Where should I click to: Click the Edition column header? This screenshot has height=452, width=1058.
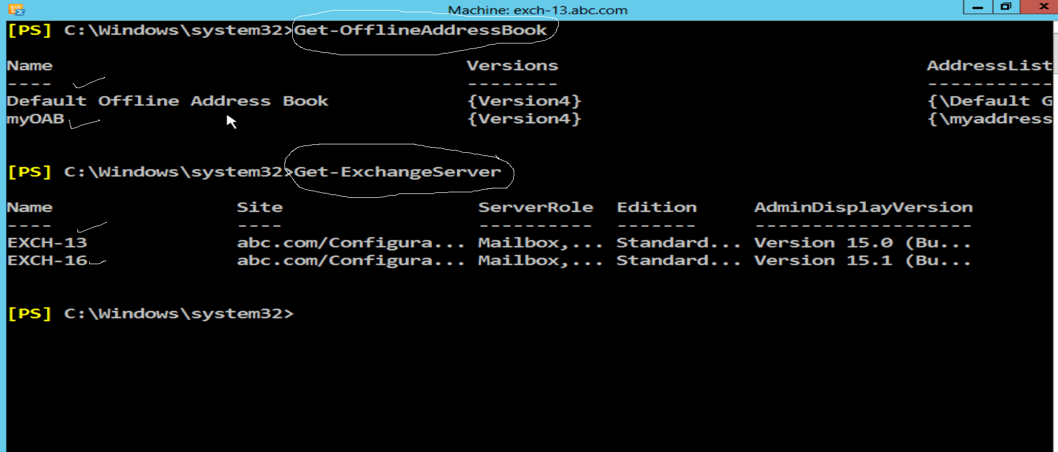656,207
